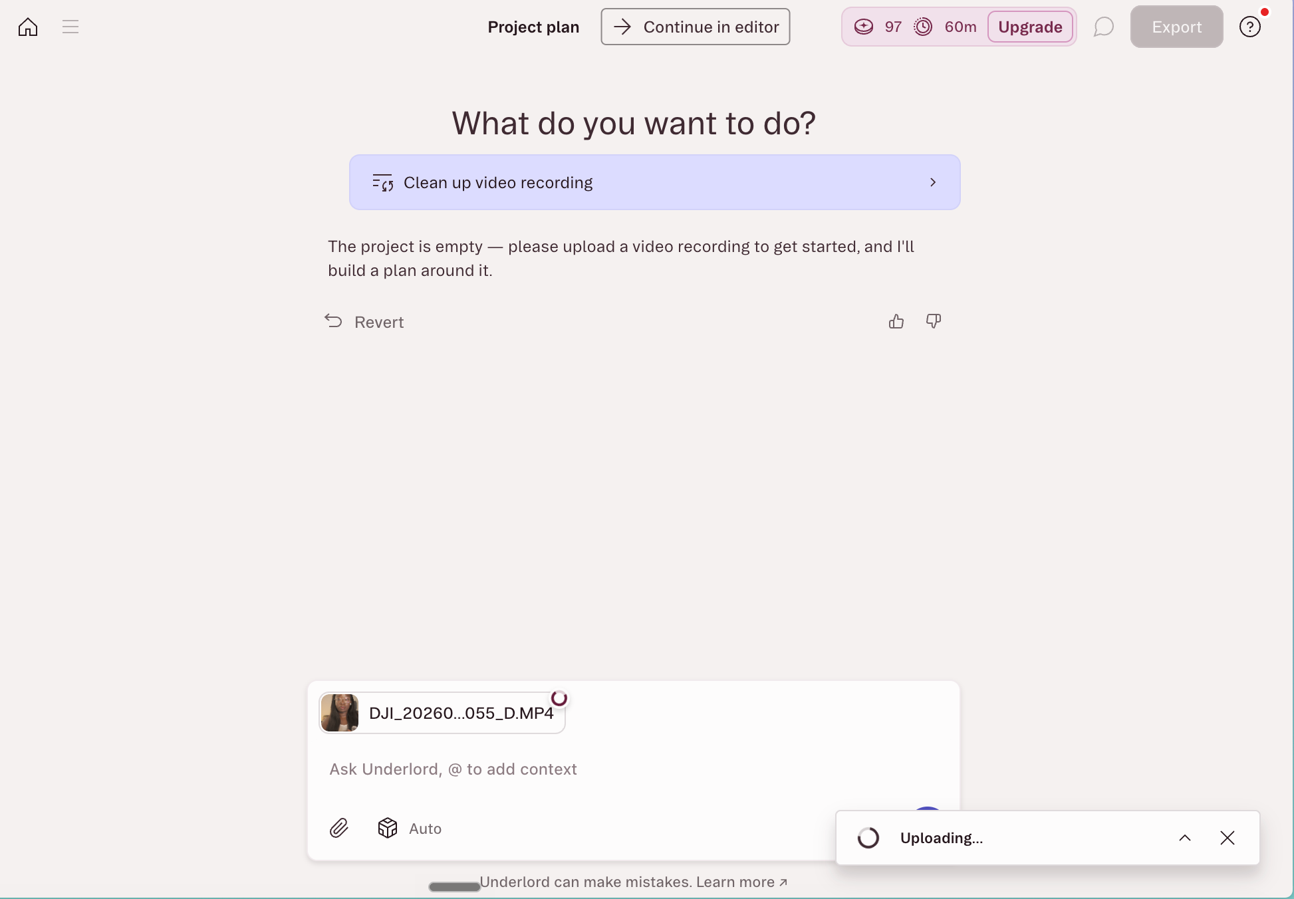Click the horizontal scrollbar handle
Screen dimensions: 1294x899
[454, 886]
